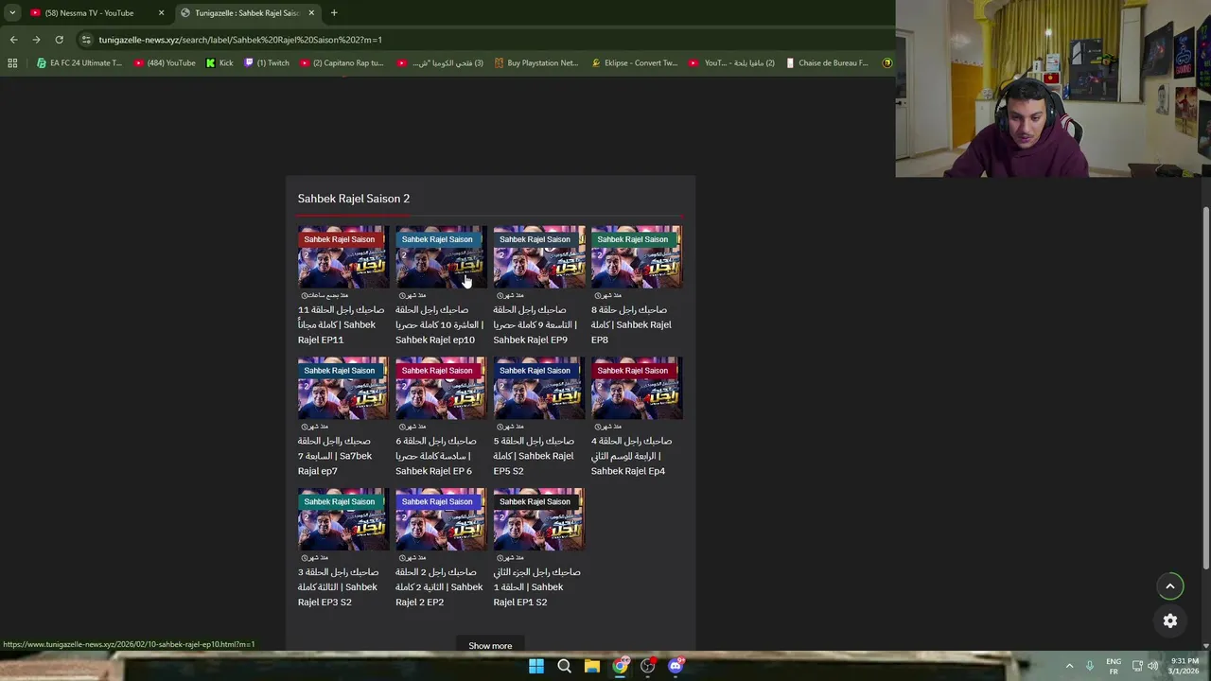Open the Sahbek Rajel EP11 thumbnail
Image resolution: width=1211 pixels, height=681 pixels.
342,256
